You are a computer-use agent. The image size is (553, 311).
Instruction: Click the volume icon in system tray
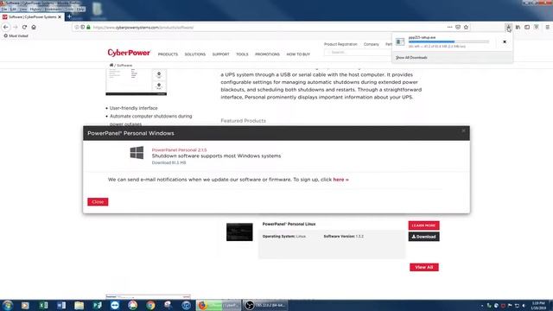point(524,306)
